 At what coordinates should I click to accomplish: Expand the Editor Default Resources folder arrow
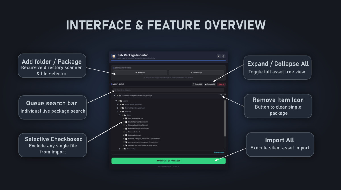[118, 104]
